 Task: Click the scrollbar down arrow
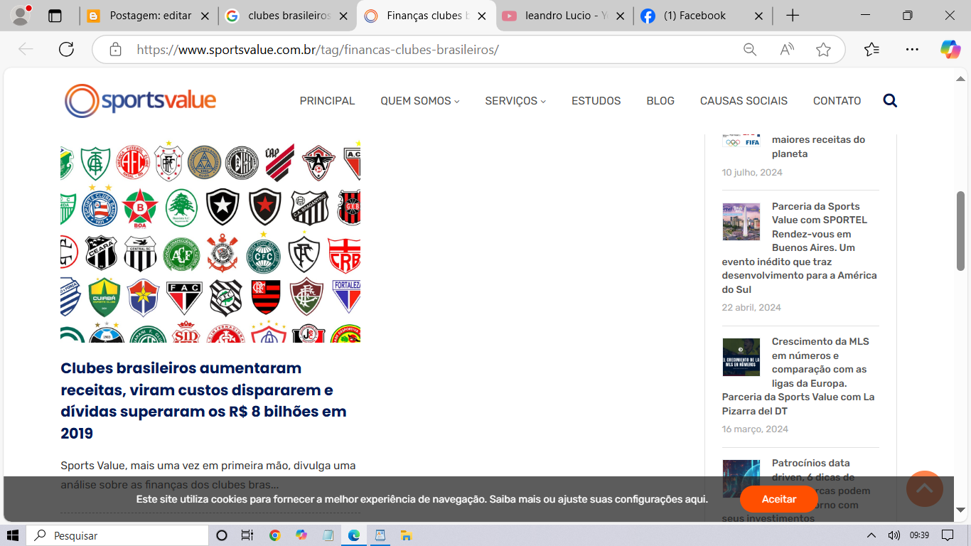click(x=960, y=510)
